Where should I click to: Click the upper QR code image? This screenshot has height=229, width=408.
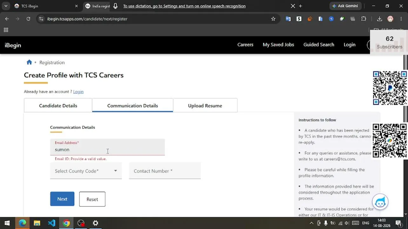tap(390, 88)
